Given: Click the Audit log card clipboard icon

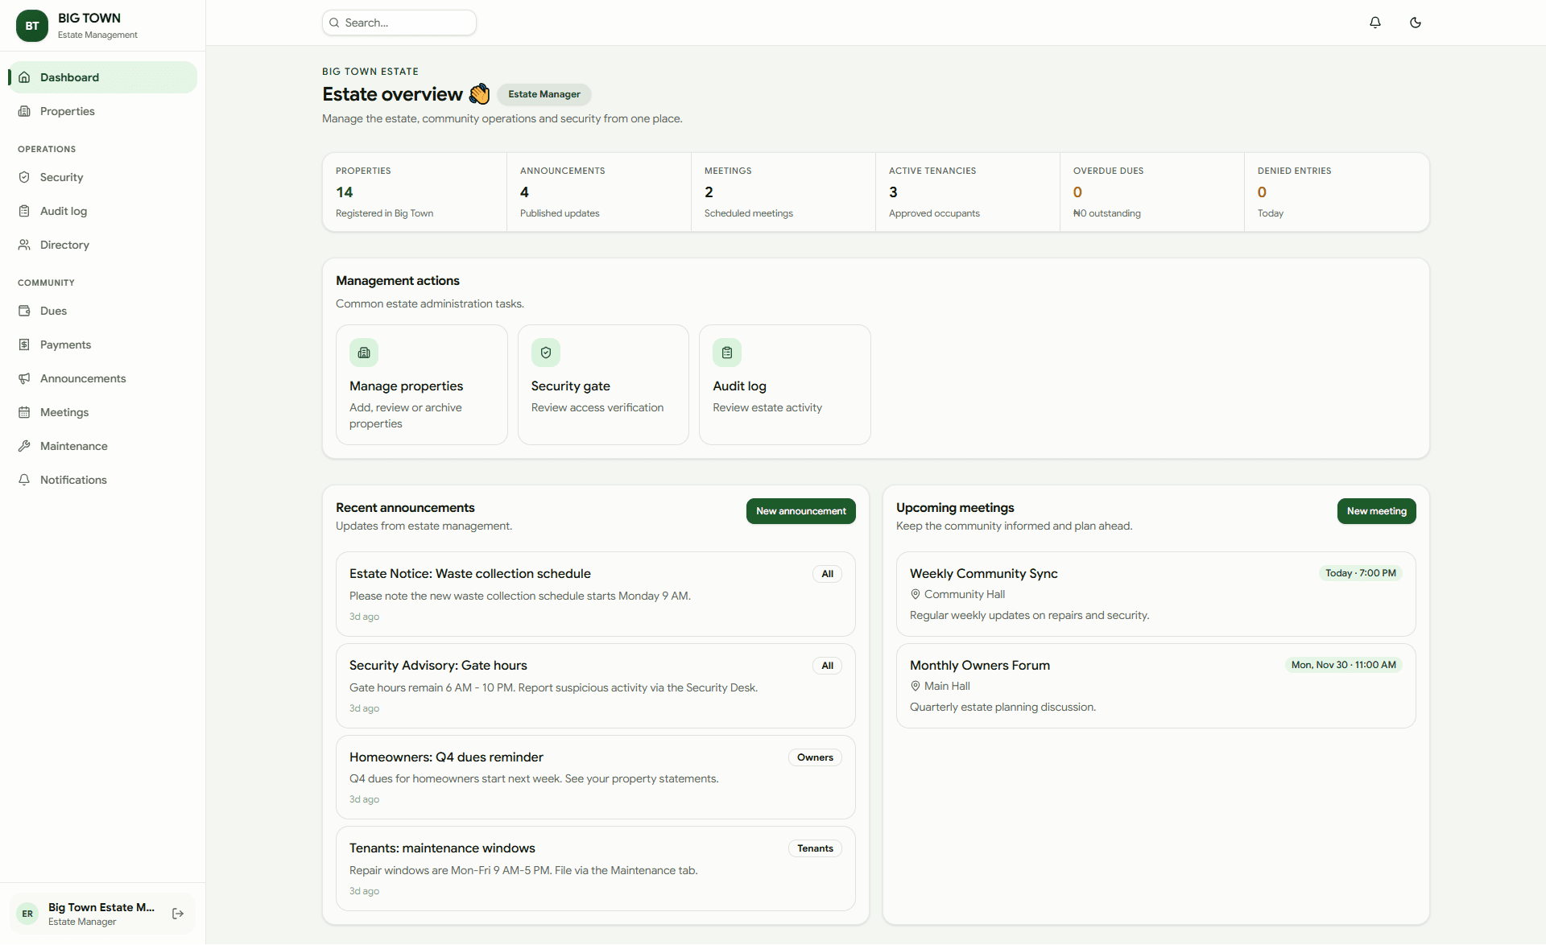Looking at the screenshot, I should [x=727, y=353].
